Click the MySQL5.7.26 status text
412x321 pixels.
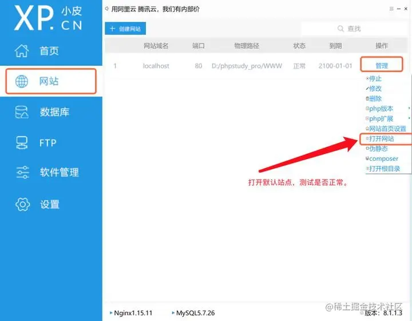point(196,313)
